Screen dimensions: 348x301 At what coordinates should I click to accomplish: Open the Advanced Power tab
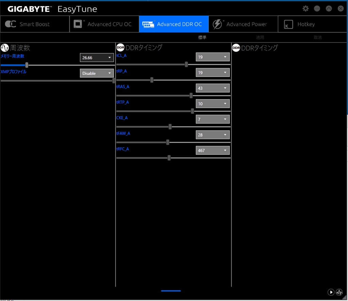click(x=243, y=24)
